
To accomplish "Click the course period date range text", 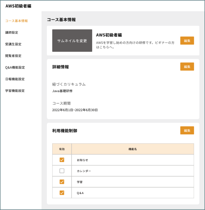I will tap(75, 110).
